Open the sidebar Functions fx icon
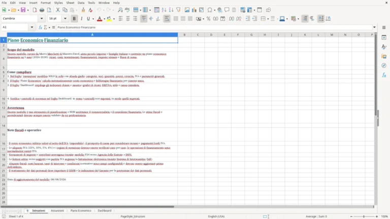The height and width of the screenshot is (219, 390). (x=384, y=75)
